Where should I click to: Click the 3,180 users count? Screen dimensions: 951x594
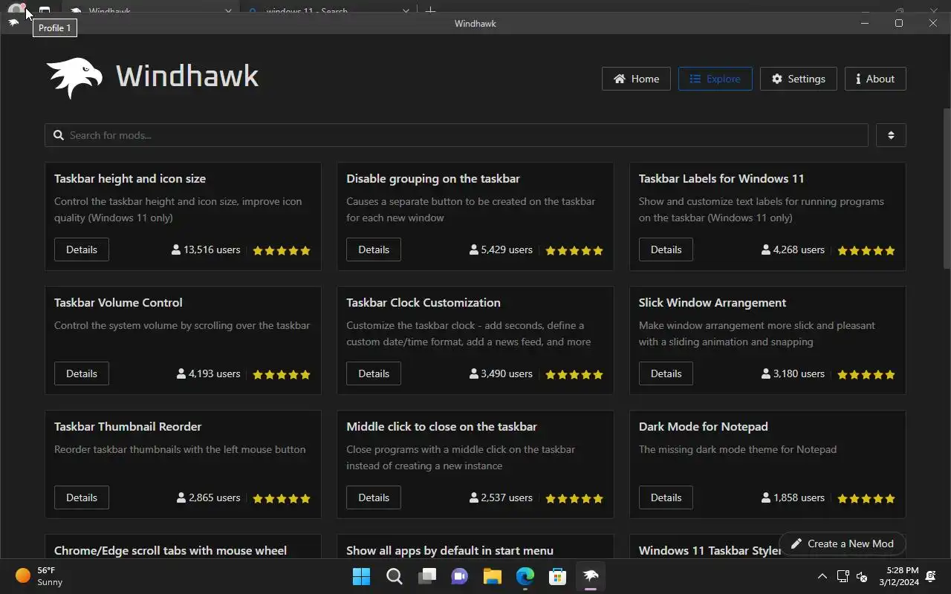tap(793, 373)
